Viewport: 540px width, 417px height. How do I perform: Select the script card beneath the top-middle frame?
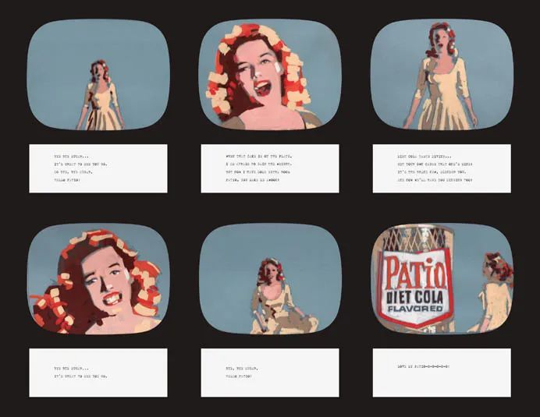pyautogui.click(x=270, y=168)
